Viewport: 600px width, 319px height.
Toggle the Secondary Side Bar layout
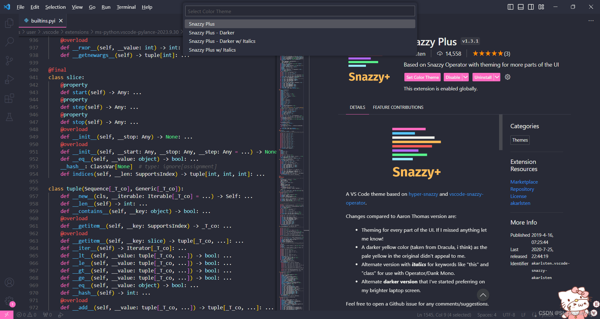point(531,7)
